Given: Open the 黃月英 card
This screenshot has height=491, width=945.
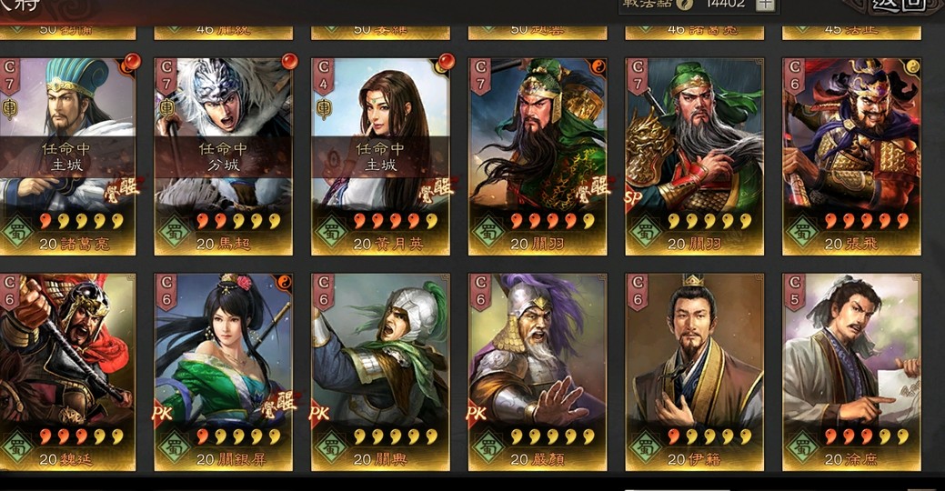Looking at the screenshot, I should pyautogui.click(x=380, y=156).
